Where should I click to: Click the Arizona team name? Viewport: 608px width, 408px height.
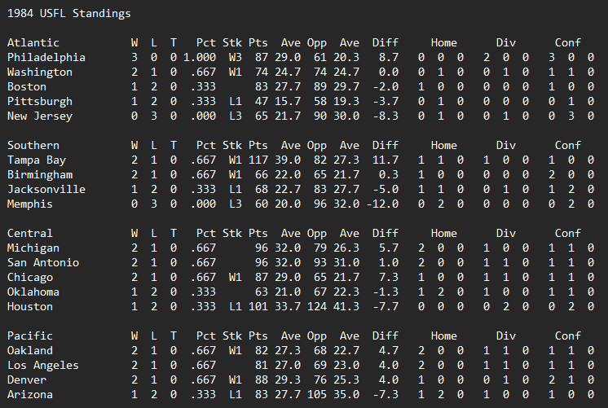click(x=29, y=394)
